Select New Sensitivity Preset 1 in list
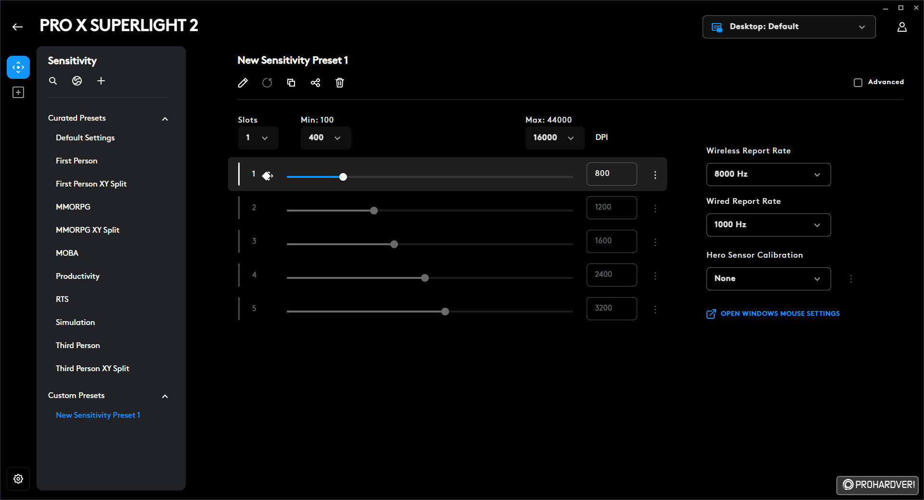The image size is (924, 500). click(x=98, y=415)
